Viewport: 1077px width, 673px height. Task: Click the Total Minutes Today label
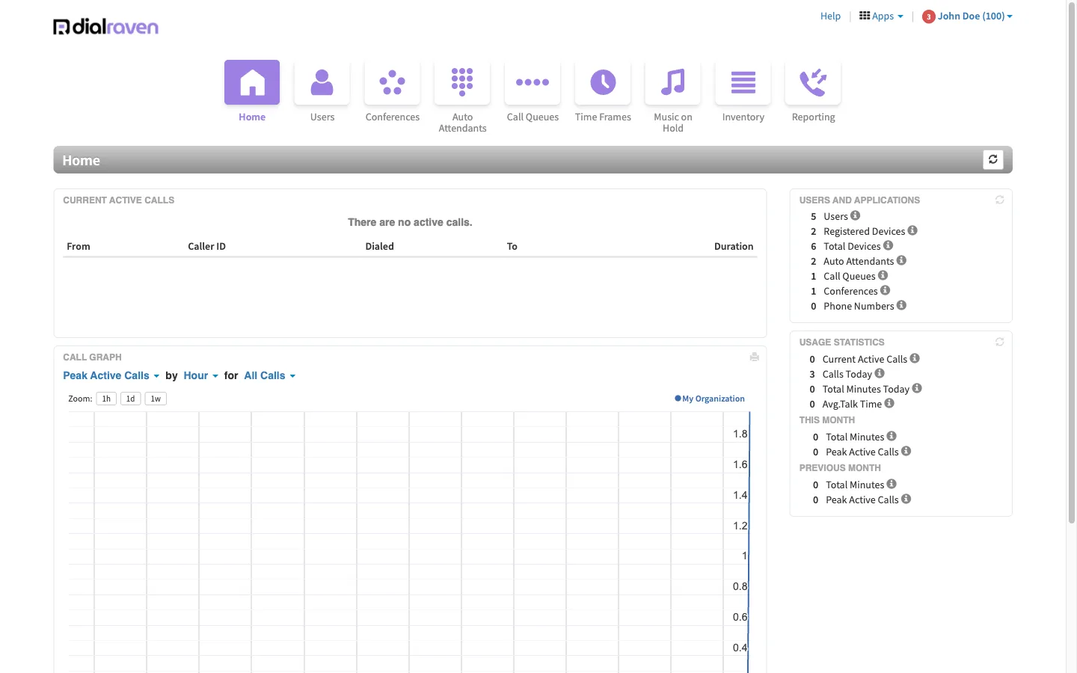tap(866, 389)
